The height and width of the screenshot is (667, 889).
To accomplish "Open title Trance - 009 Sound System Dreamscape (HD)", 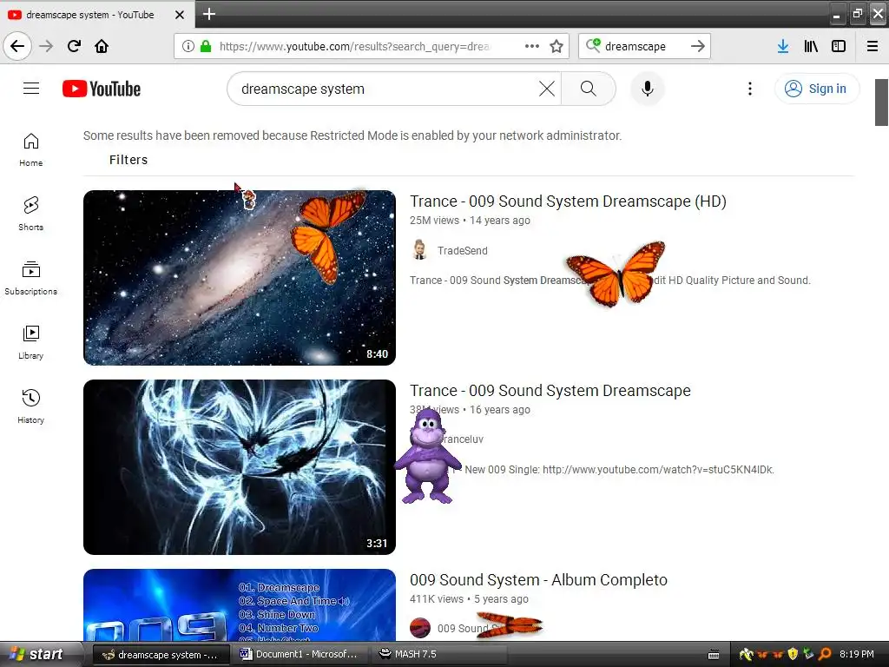I will pos(568,201).
